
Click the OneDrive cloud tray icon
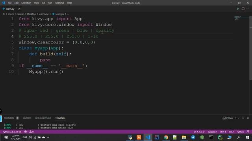tap(44, 137)
